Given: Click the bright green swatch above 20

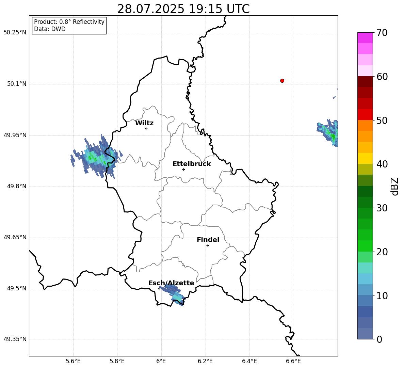Looking at the screenshot, I should [365, 246].
